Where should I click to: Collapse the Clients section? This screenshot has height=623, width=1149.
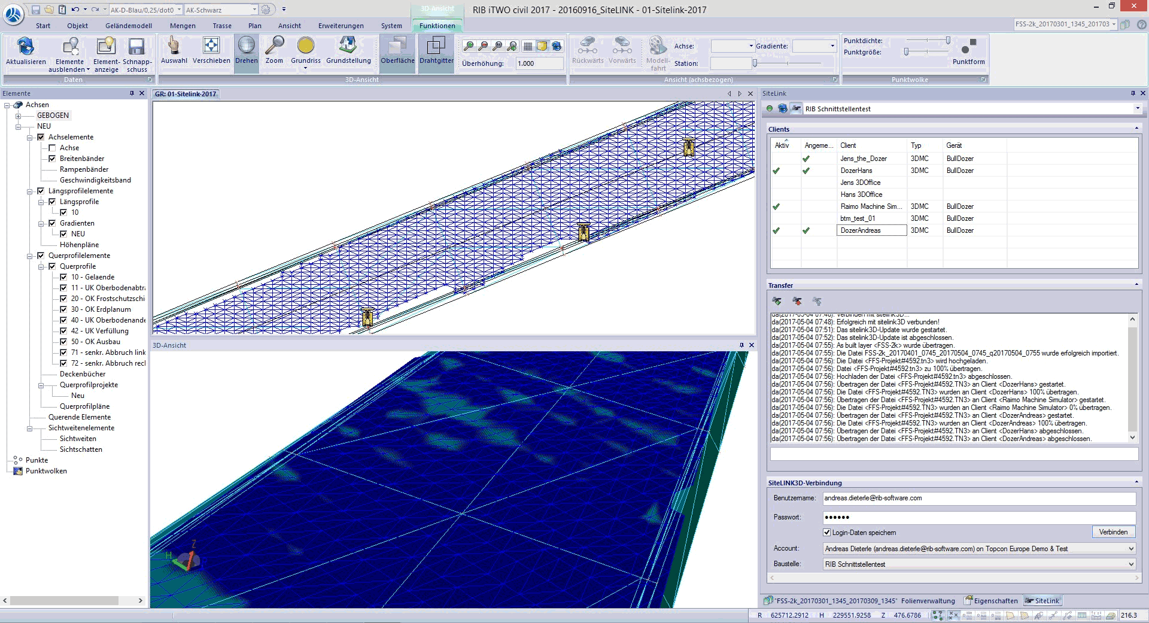click(1136, 129)
